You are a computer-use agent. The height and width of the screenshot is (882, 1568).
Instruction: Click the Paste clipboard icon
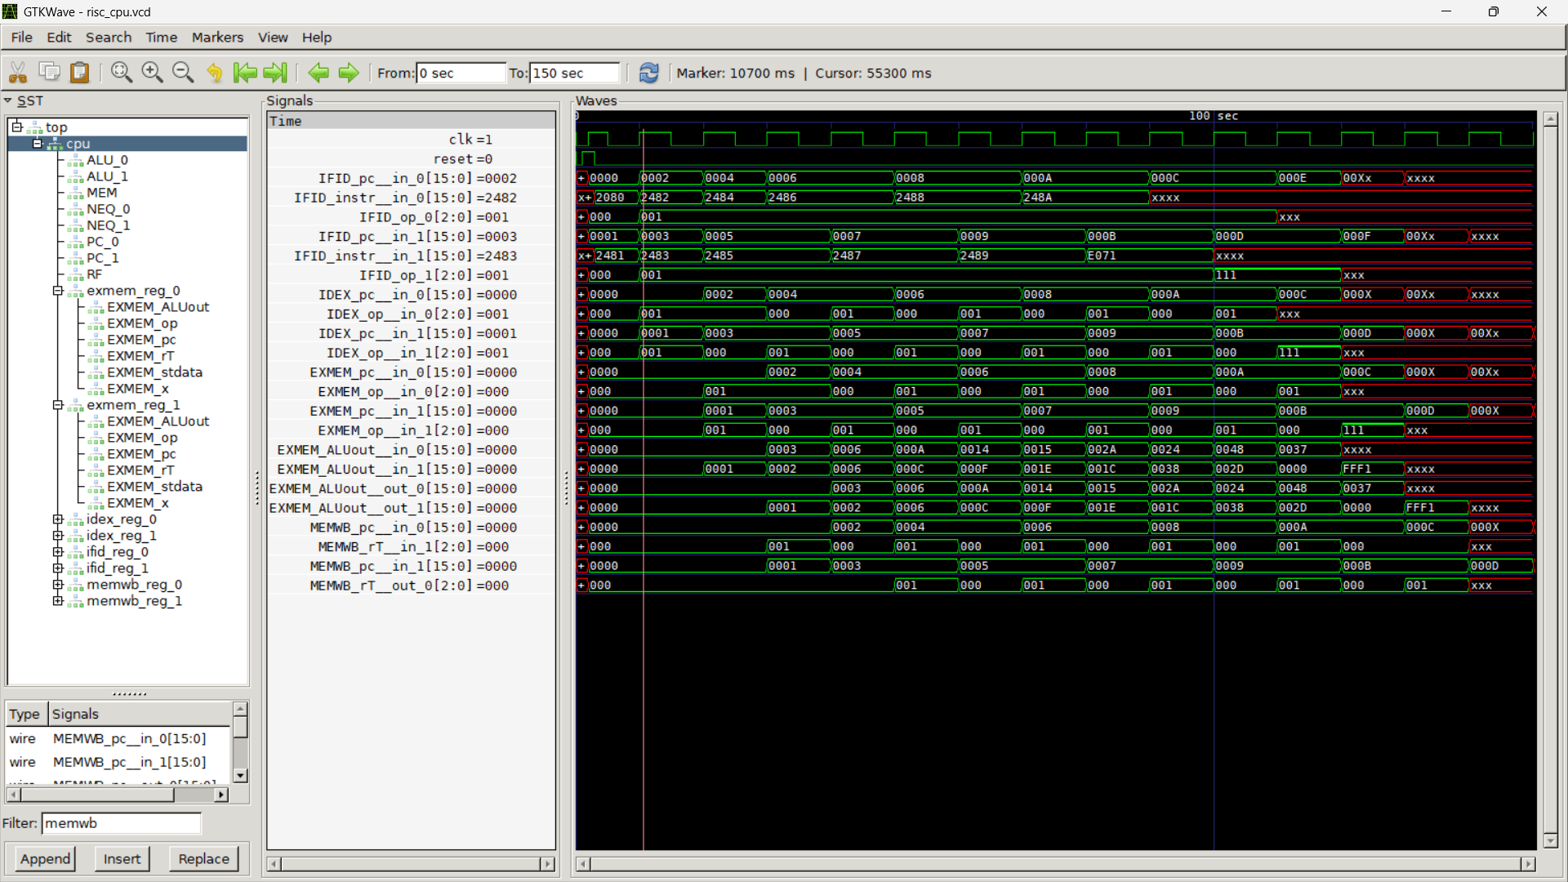pyautogui.click(x=79, y=73)
